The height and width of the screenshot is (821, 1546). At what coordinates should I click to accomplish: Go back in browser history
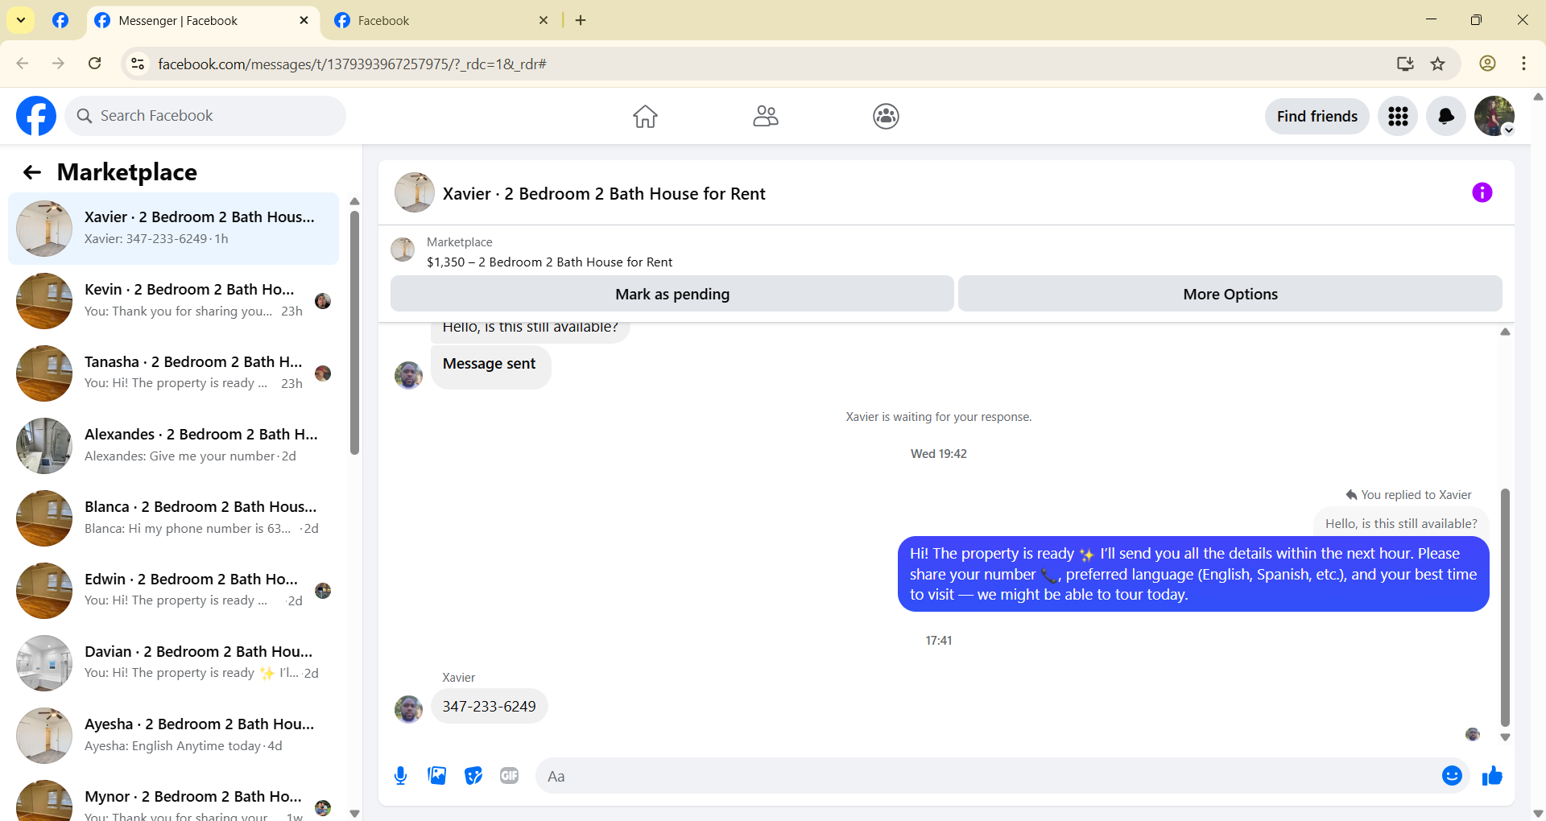coord(23,64)
